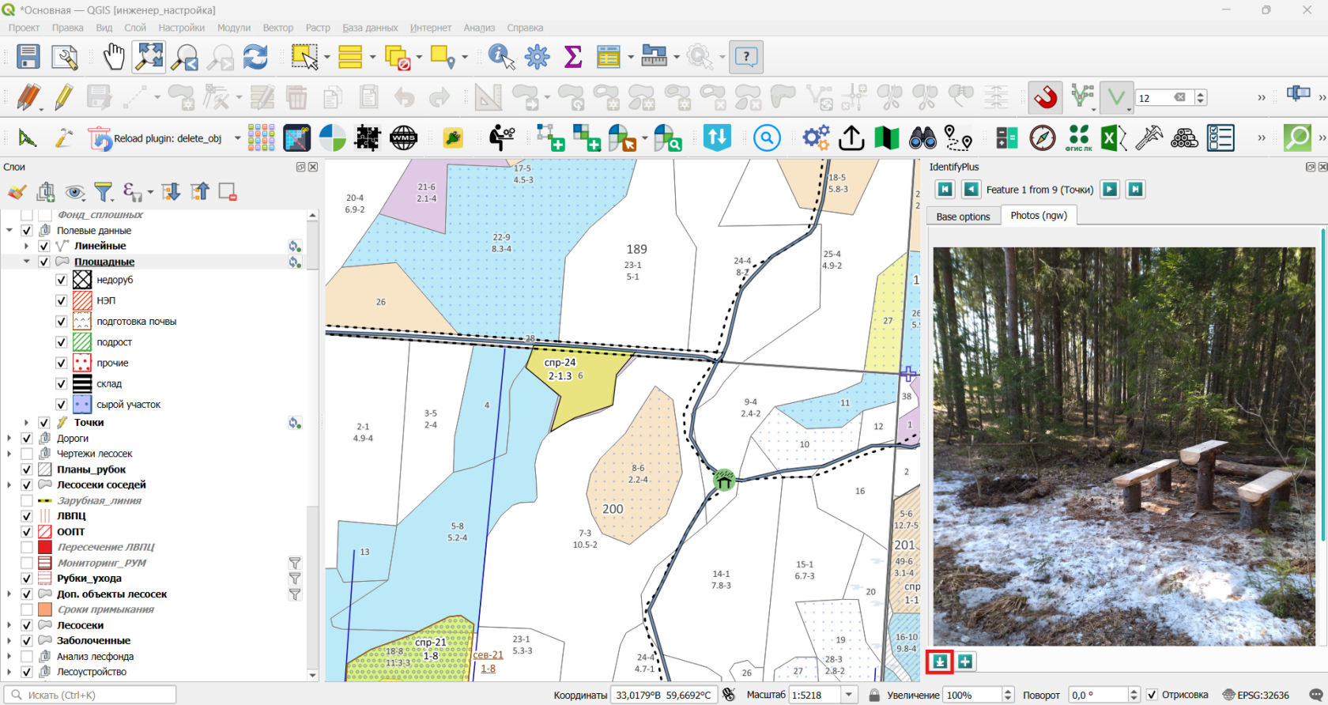Click the compass plugin icon

click(1043, 138)
